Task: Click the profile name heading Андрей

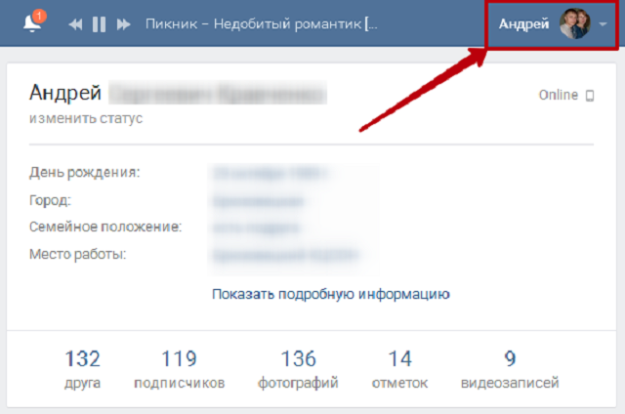Action: coord(65,93)
